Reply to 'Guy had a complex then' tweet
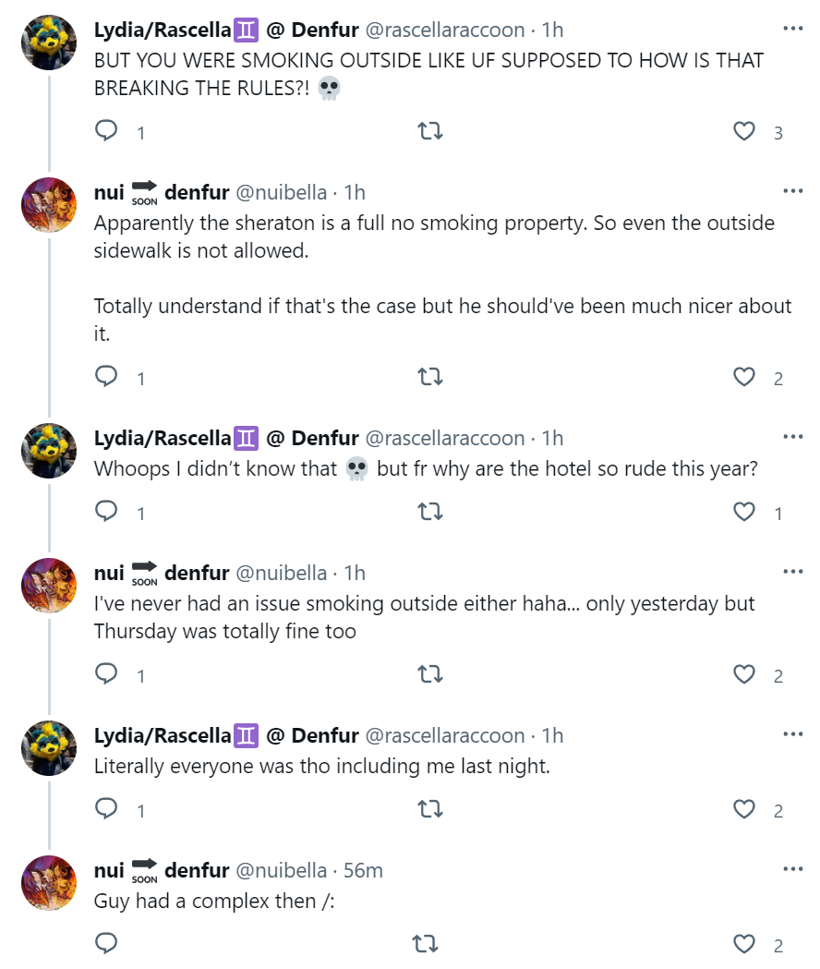This screenshot has width=820, height=969. 106,943
